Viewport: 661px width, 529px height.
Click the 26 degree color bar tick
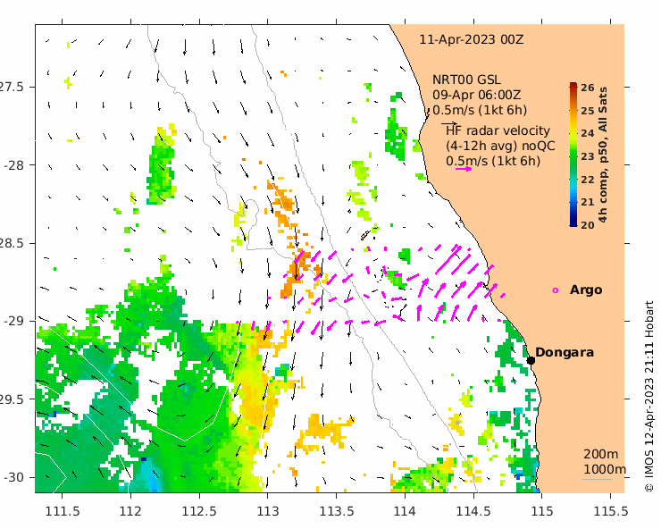(587, 88)
